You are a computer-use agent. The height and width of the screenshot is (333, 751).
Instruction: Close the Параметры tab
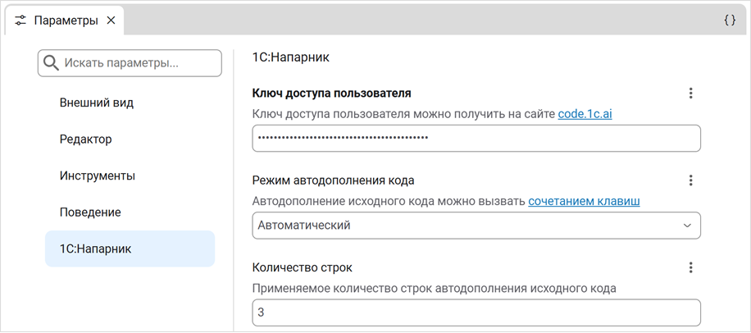coord(111,21)
